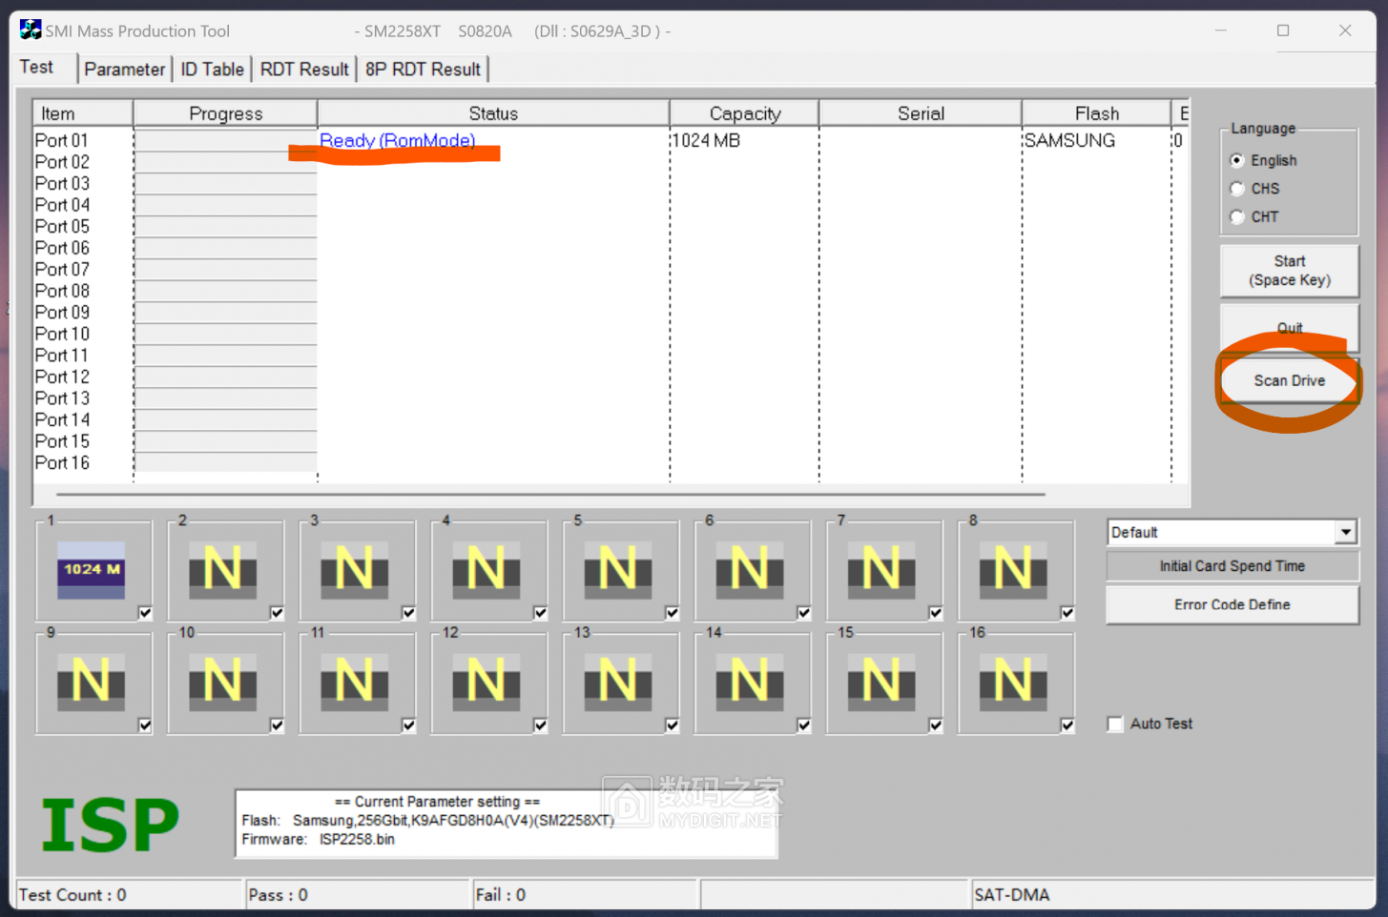Maximize the SMI Mass Production Tool window
Viewport: 1388px width, 917px height.
(x=1283, y=31)
